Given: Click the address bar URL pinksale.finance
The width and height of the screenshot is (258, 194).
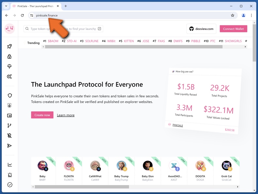Looking at the screenshot, I should 47,15.
